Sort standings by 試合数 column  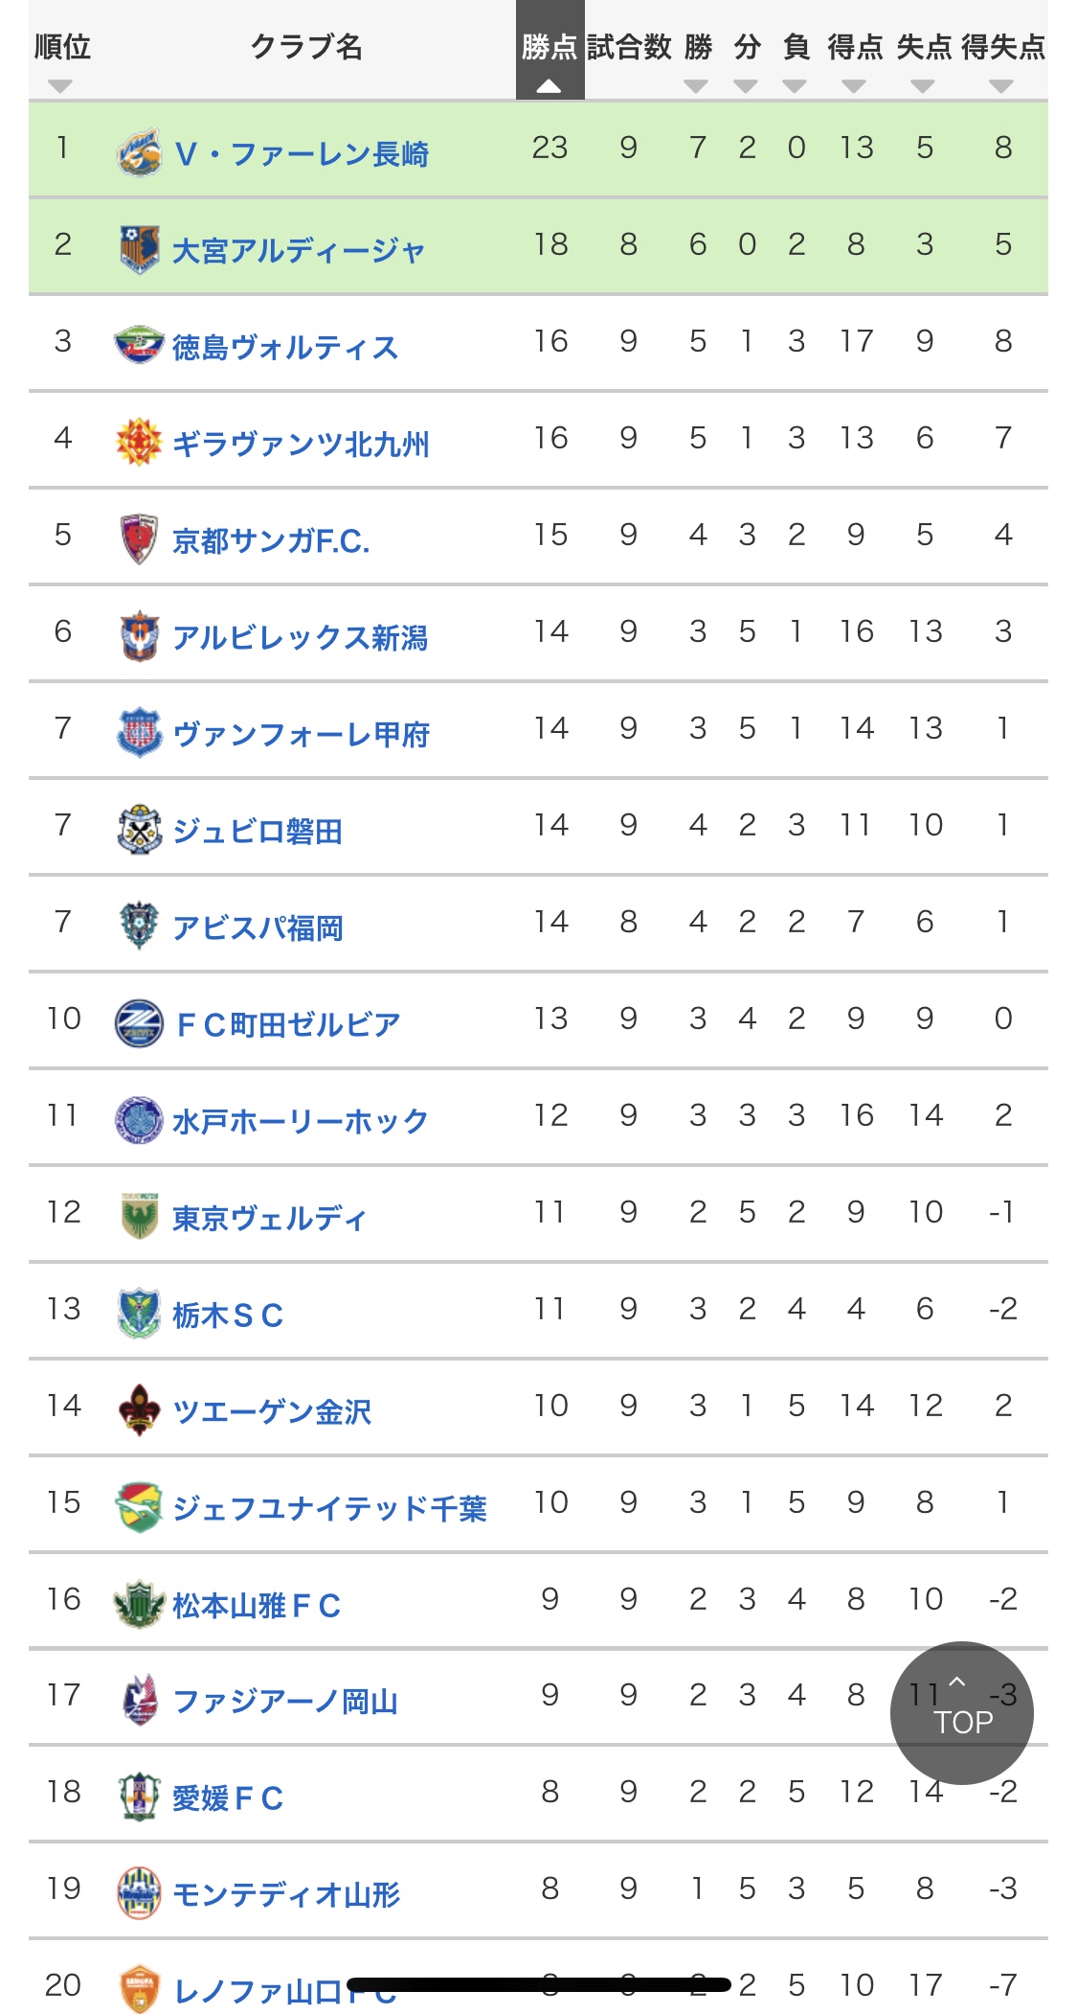coord(629,46)
